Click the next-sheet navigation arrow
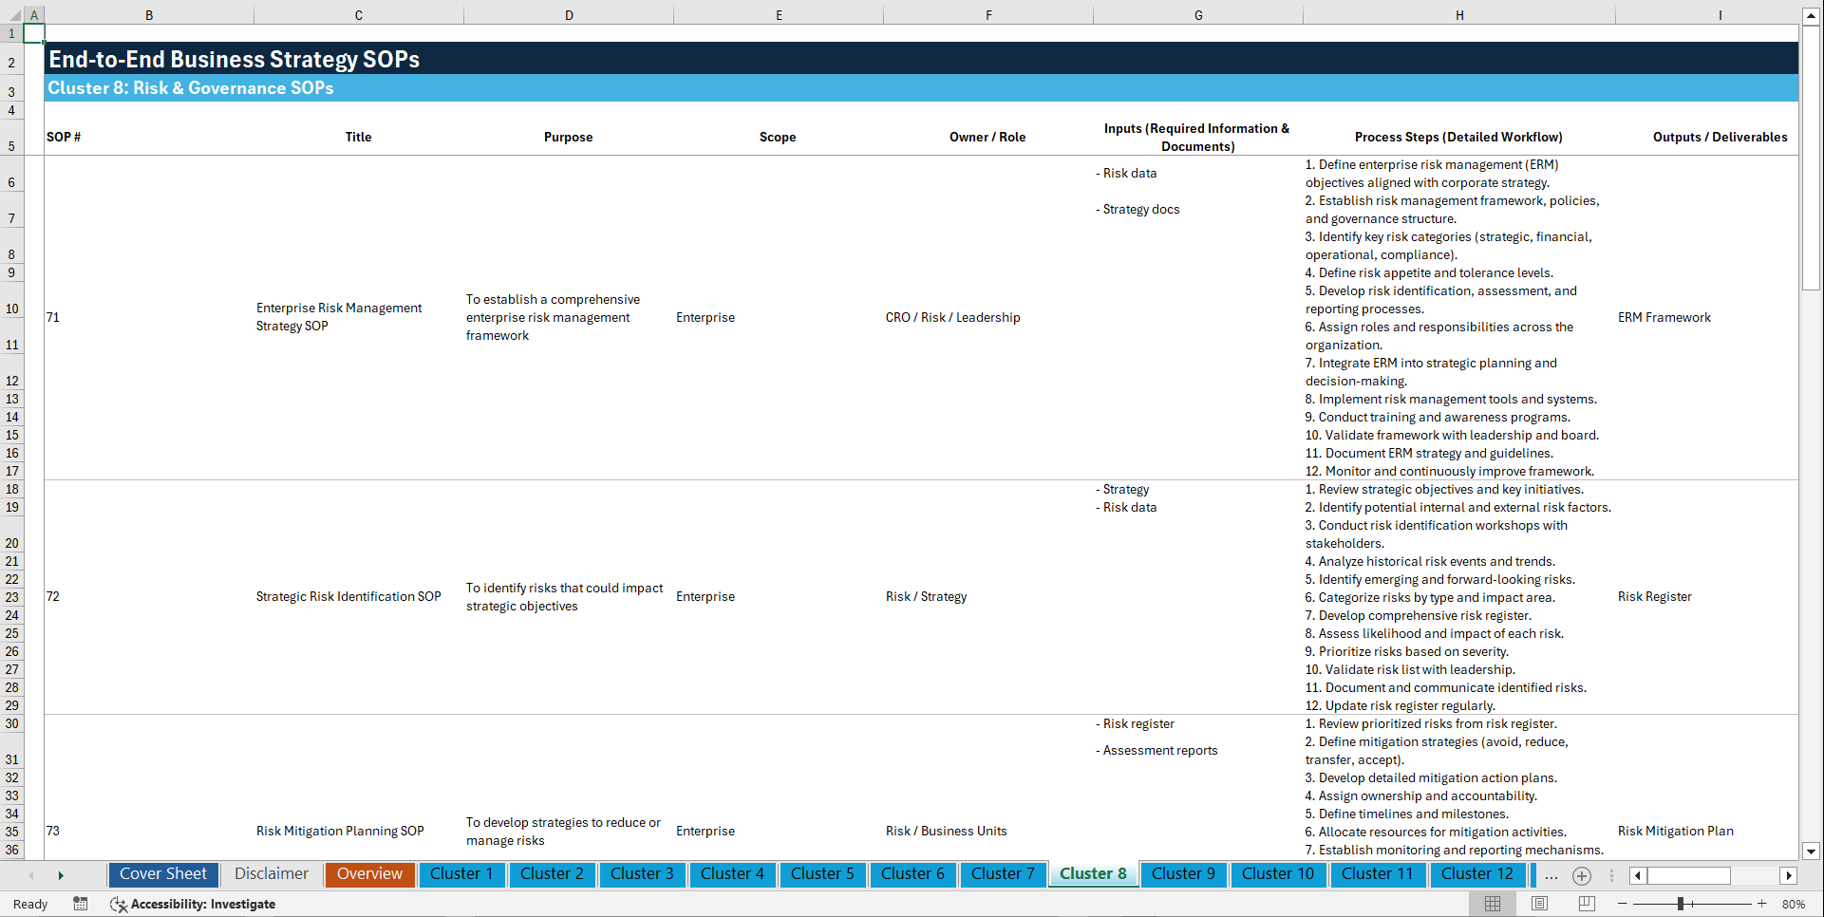 [x=61, y=875]
